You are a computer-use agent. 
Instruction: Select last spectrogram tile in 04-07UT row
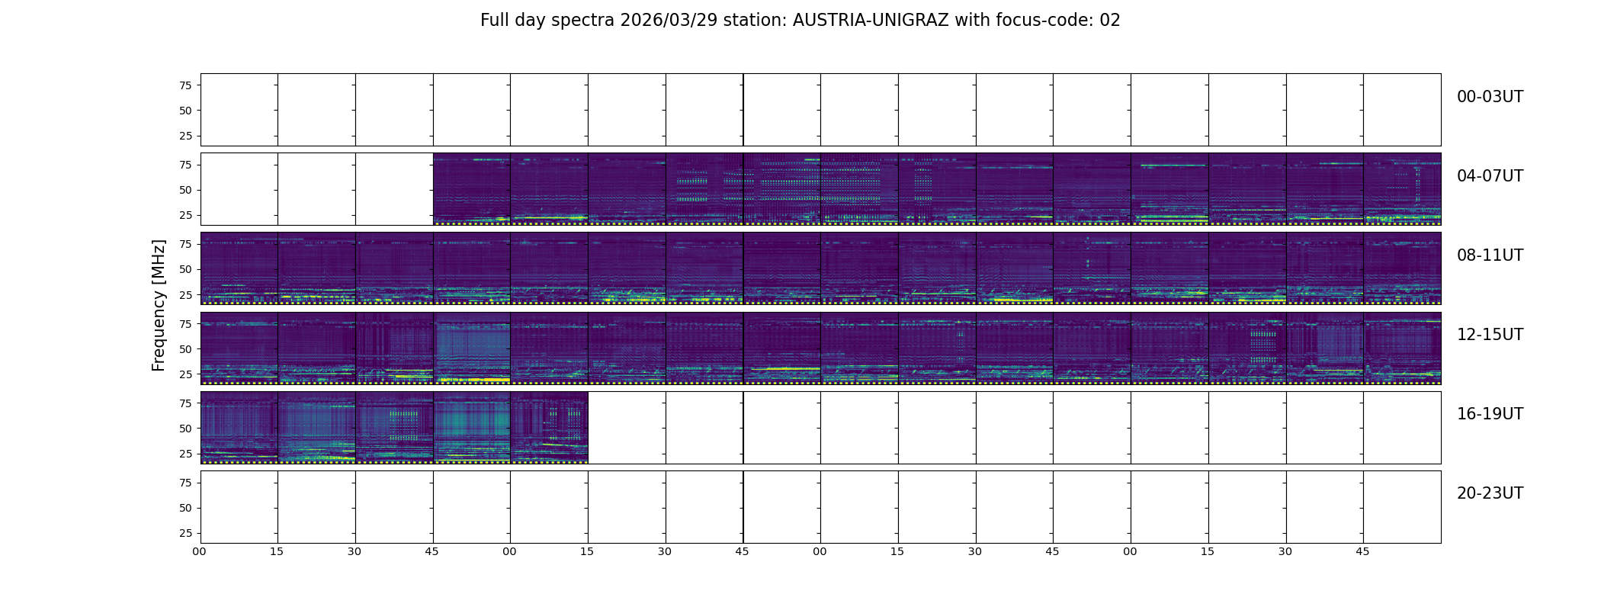pos(1402,189)
